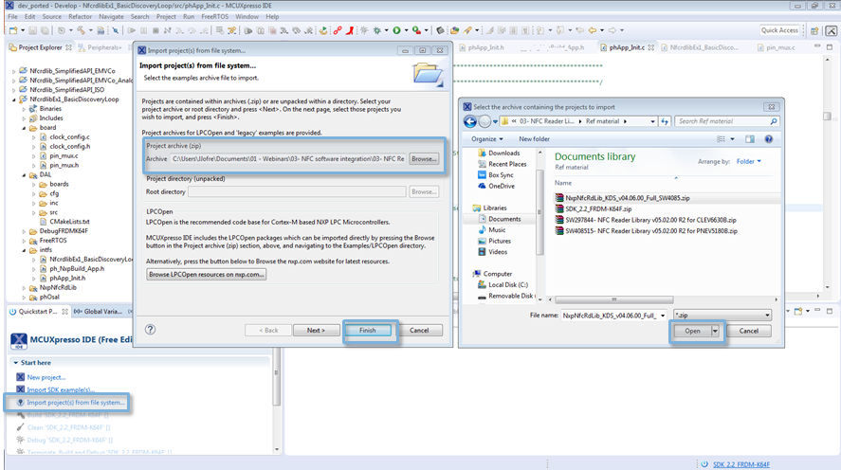Switch to the Global Variables tab

click(99, 312)
